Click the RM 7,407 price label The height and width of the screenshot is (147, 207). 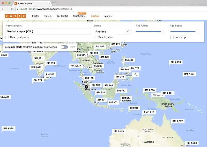tap(189, 74)
